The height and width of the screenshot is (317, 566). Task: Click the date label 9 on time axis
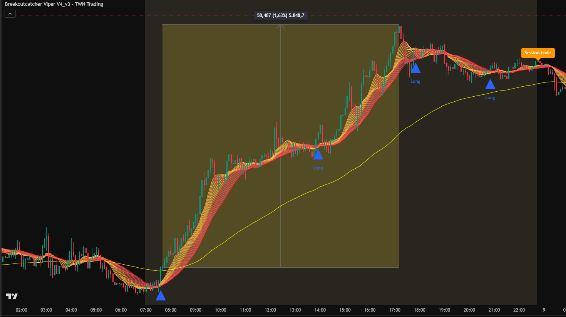tap(544, 310)
